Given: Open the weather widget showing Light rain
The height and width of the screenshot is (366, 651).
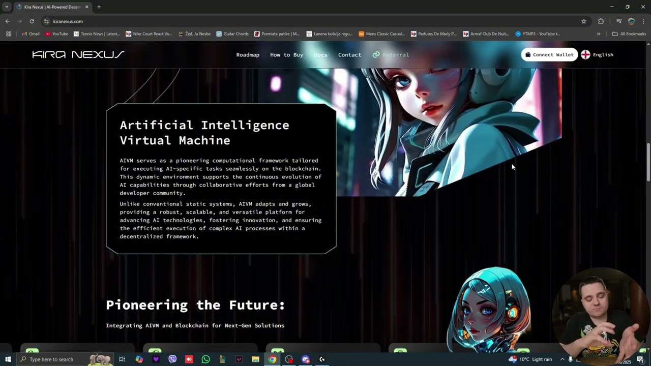Looking at the screenshot, I should coord(530,359).
